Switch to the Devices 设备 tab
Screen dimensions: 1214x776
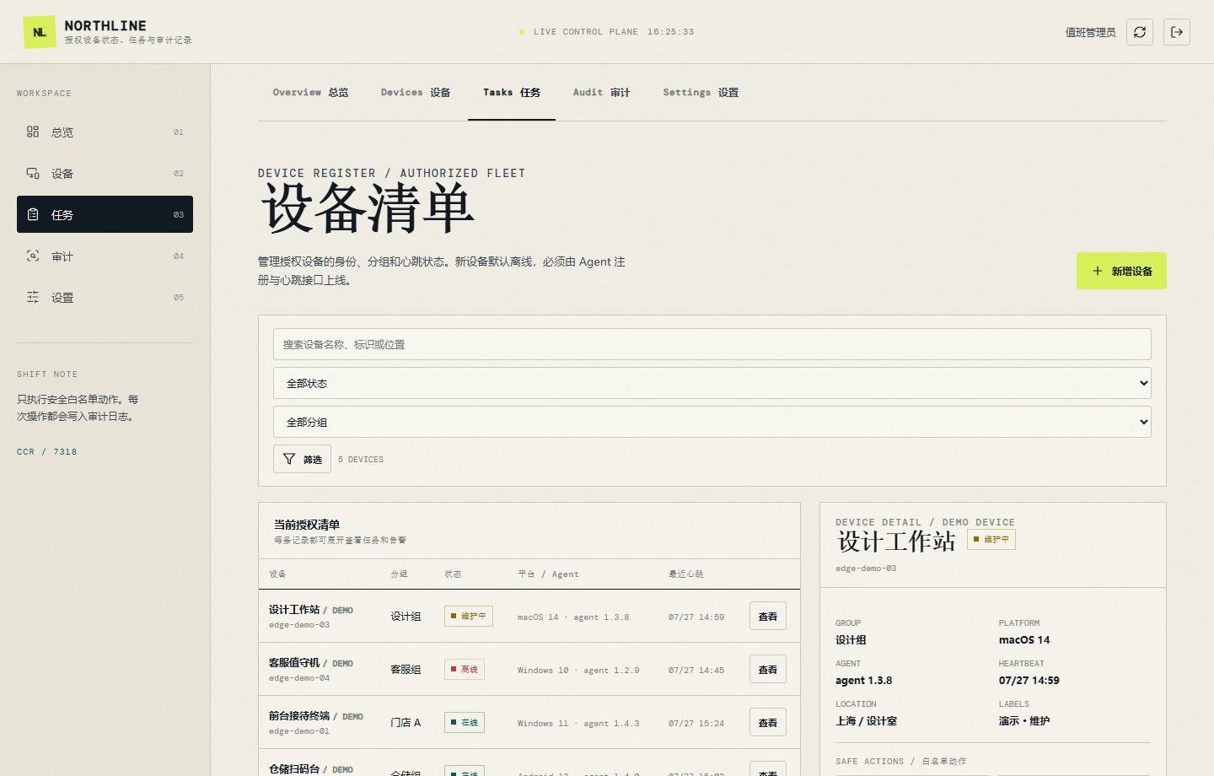416,93
